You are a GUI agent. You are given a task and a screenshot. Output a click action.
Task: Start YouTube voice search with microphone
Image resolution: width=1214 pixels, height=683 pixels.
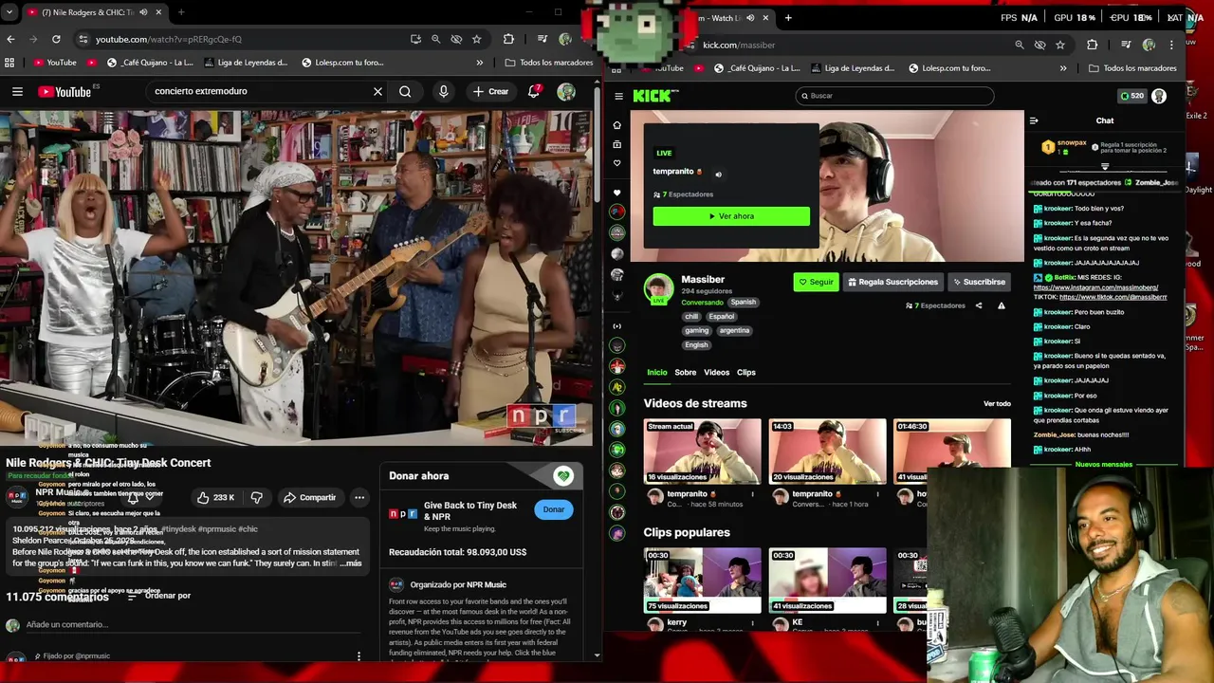click(x=443, y=91)
